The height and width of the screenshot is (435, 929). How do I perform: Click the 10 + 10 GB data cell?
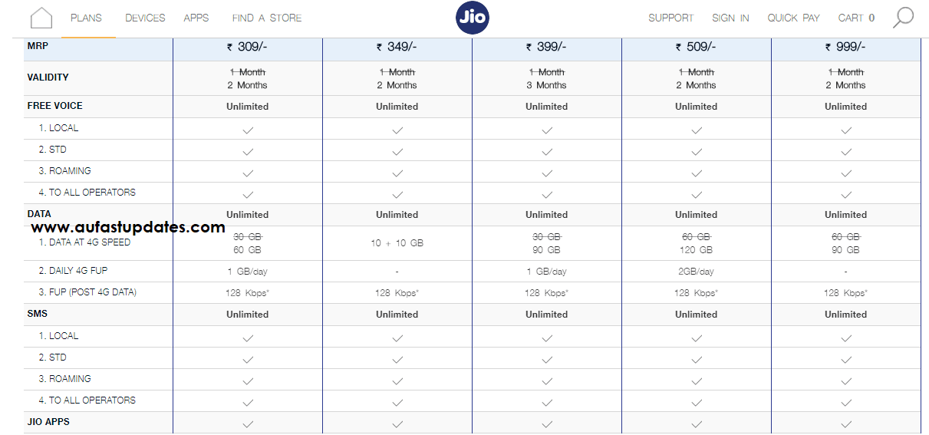tap(397, 243)
